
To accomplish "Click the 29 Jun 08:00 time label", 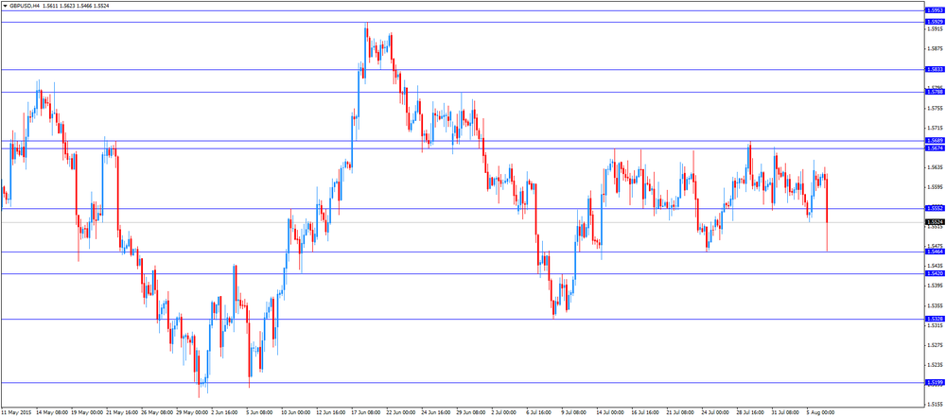I will (470, 412).
